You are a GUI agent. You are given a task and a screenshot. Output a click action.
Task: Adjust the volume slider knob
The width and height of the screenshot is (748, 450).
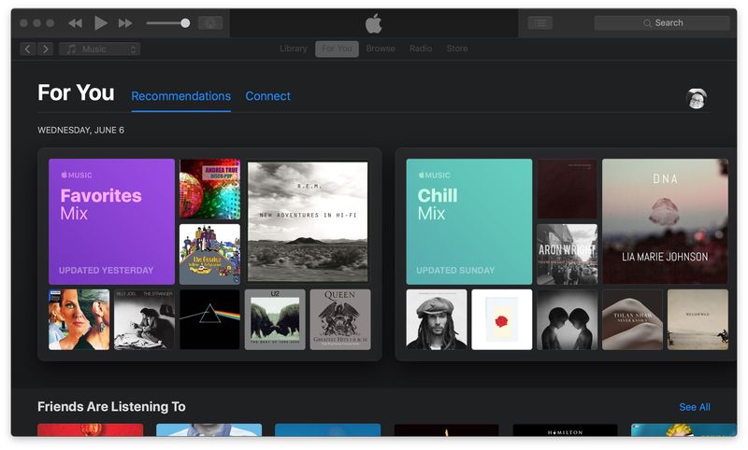[x=185, y=22]
